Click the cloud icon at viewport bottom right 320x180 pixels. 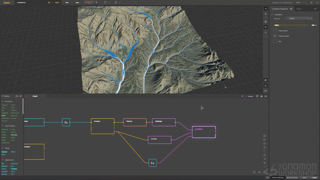pyautogui.click(x=265, y=91)
